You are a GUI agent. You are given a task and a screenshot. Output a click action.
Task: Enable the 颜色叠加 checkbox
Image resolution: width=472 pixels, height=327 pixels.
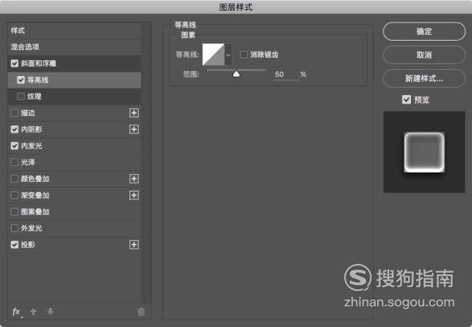click(15, 178)
